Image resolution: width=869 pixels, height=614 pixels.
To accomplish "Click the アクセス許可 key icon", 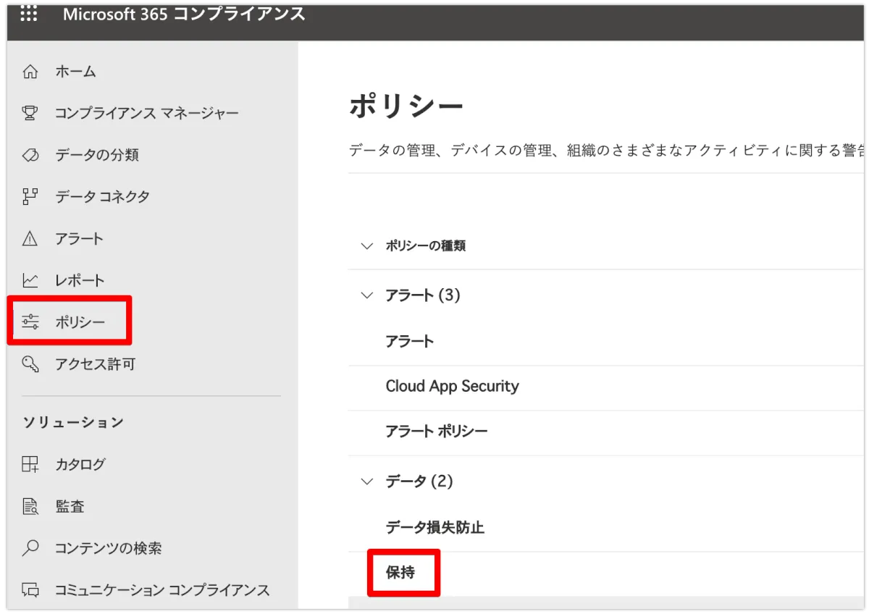I will point(30,364).
